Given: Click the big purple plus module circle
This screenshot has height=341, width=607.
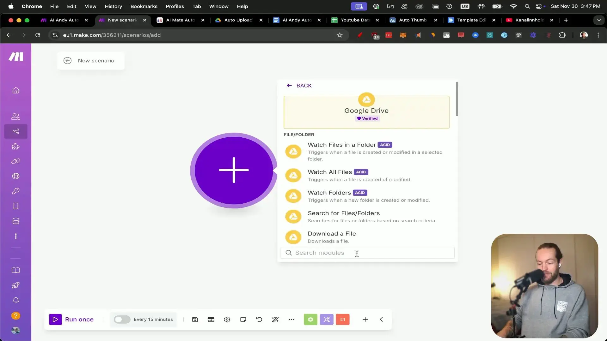Looking at the screenshot, I should click(234, 170).
